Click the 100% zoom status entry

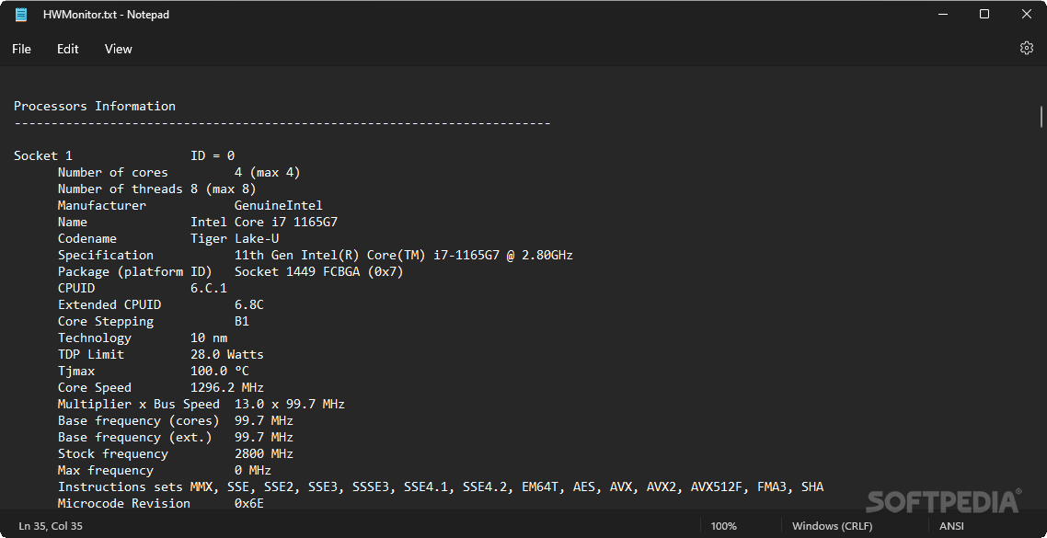click(x=724, y=526)
